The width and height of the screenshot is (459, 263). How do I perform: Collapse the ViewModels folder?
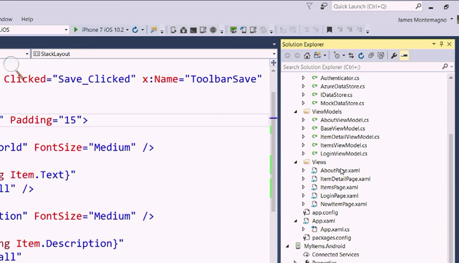tap(295, 112)
